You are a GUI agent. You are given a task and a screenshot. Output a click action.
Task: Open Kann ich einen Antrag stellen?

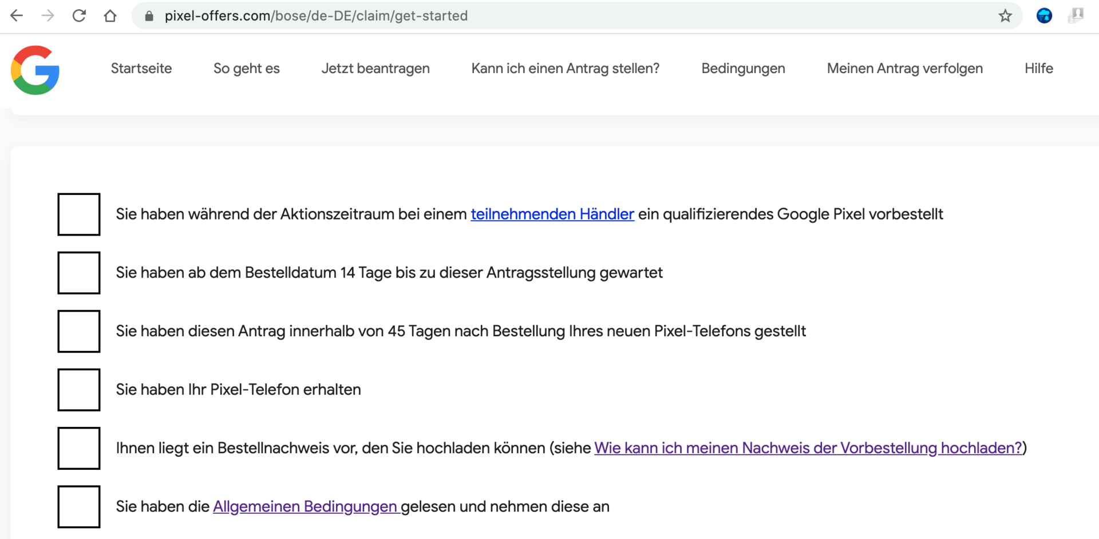(x=566, y=69)
